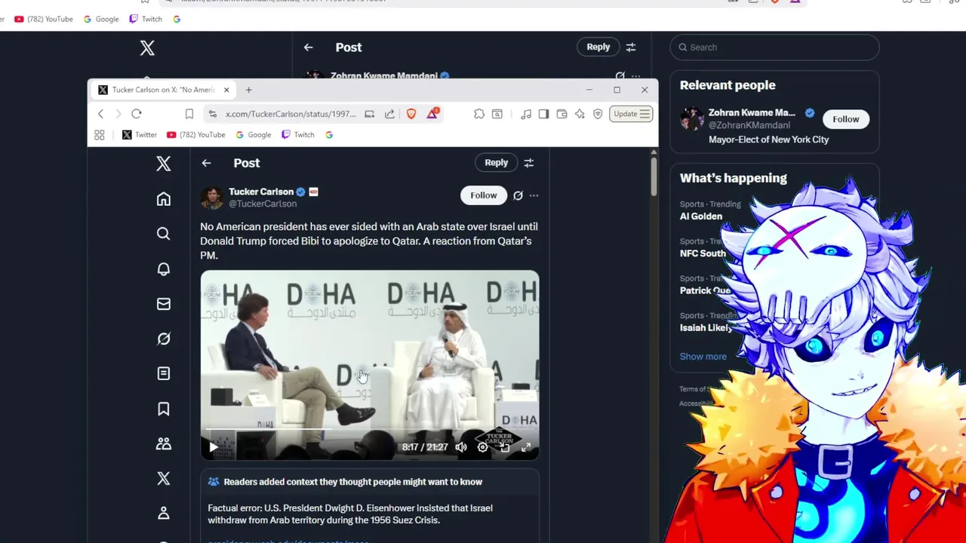Screen dimensions: 966x543
Task: Open the Update browser menu
Action: click(x=631, y=114)
